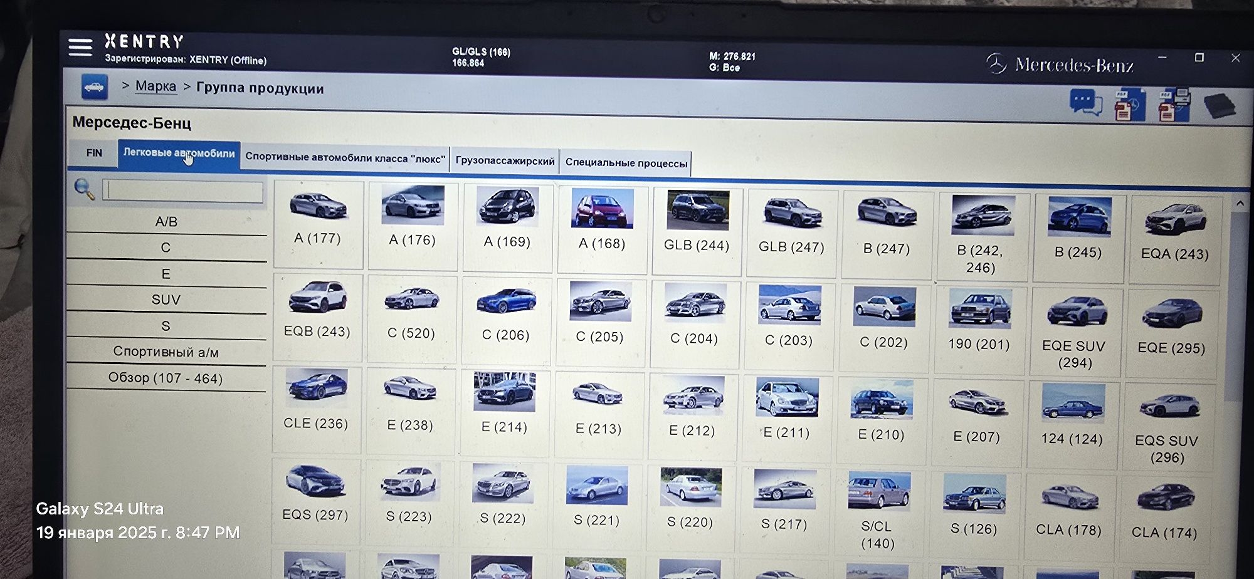Open Спортивные автомобили класса люкс tab
Screen dimensions: 1254x579
point(345,157)
